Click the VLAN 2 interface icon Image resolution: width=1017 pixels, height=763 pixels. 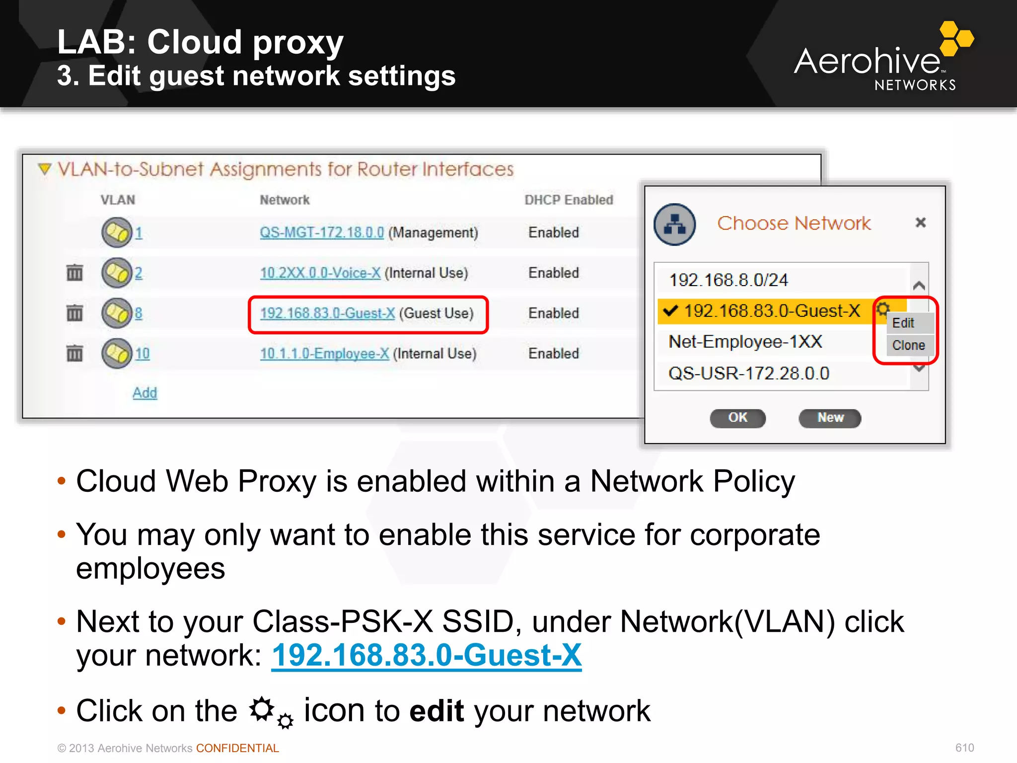point(117,272)
